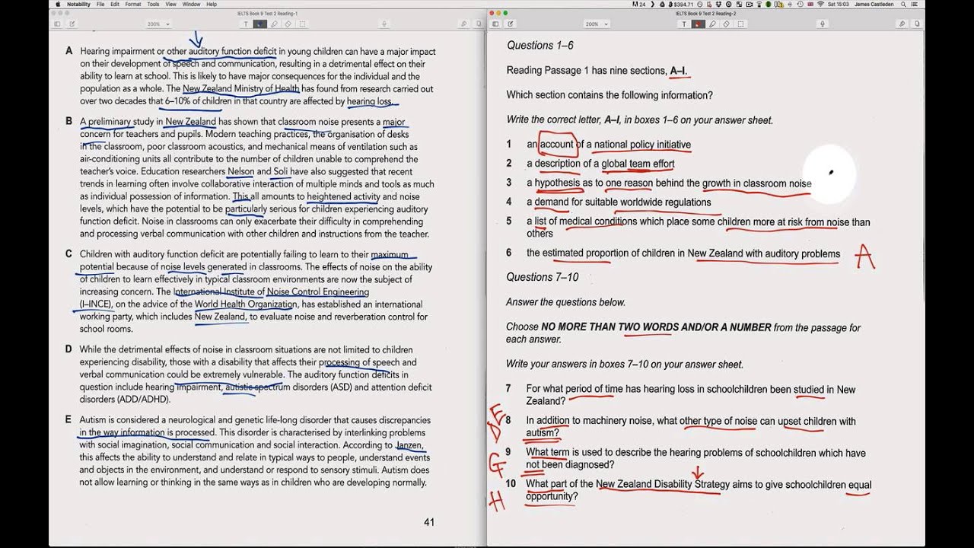Click the Dropbox menu bar icon
This screenshot has width=974, height=548.
click(718, 5)
